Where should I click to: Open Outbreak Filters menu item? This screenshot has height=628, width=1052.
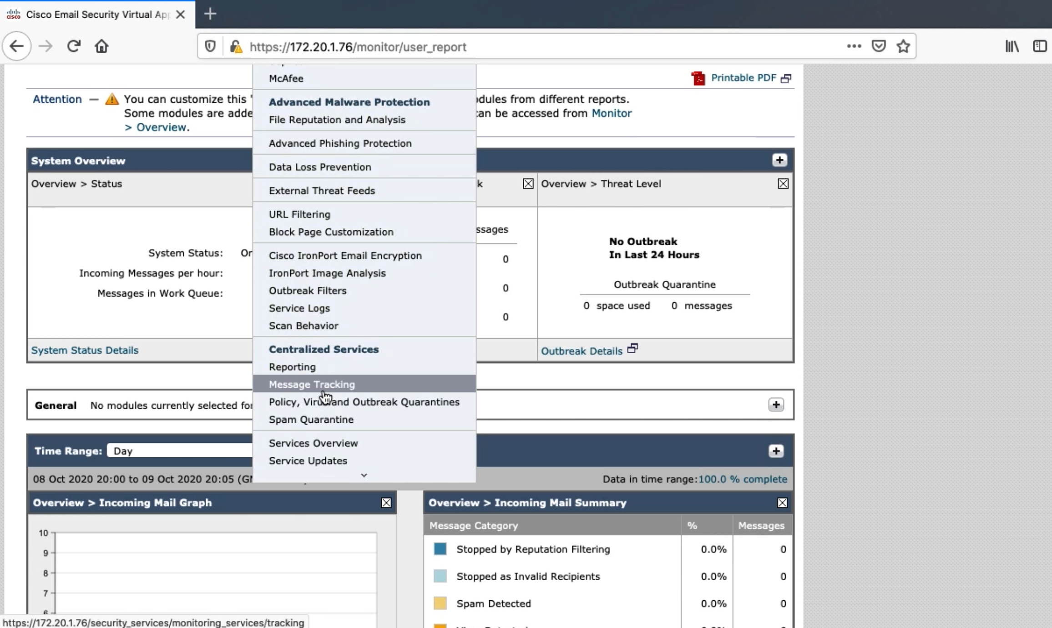pos(364,291)
